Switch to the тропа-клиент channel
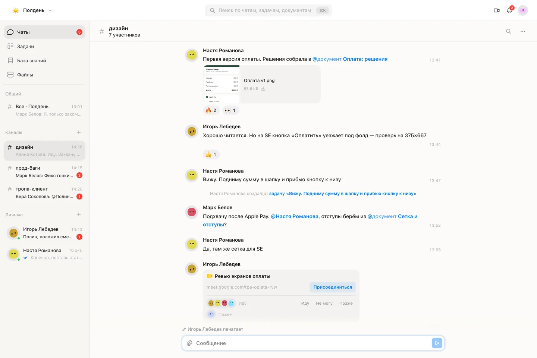This screenshot has height=358, width=537. coord(44,193)
